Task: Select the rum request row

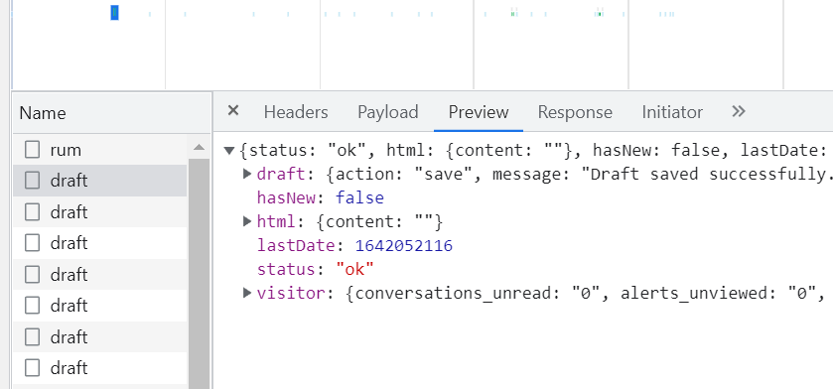Action: pyautogui.click(x=100, y=150)
